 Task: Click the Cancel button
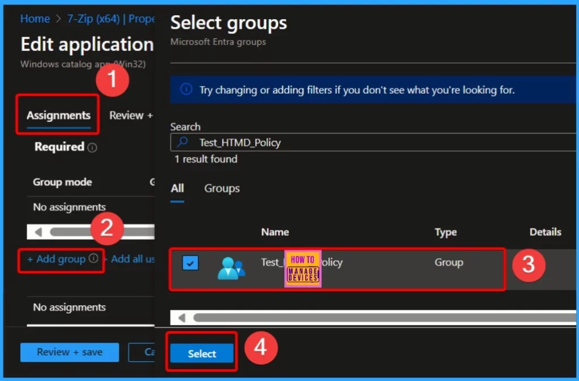pyautogui.click(x=142, y=352)
